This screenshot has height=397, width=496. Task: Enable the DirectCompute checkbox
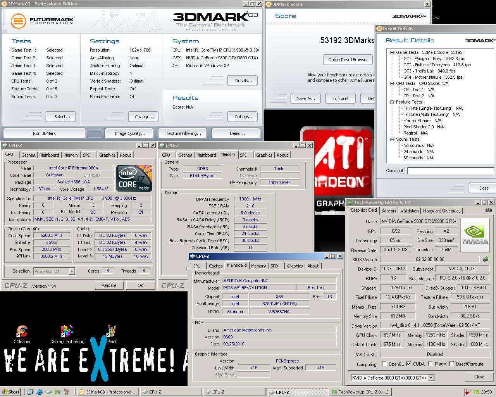(x=451, y=364)
